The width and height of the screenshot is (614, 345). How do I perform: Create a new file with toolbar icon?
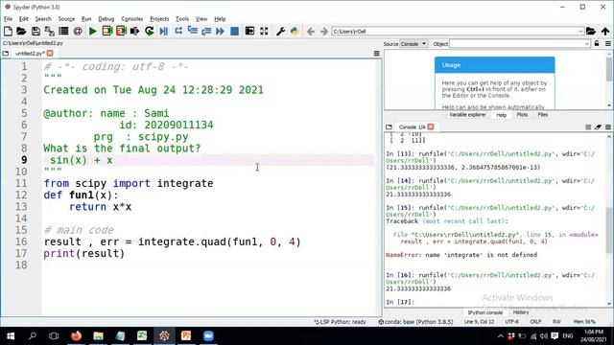(x=8, y=32)
